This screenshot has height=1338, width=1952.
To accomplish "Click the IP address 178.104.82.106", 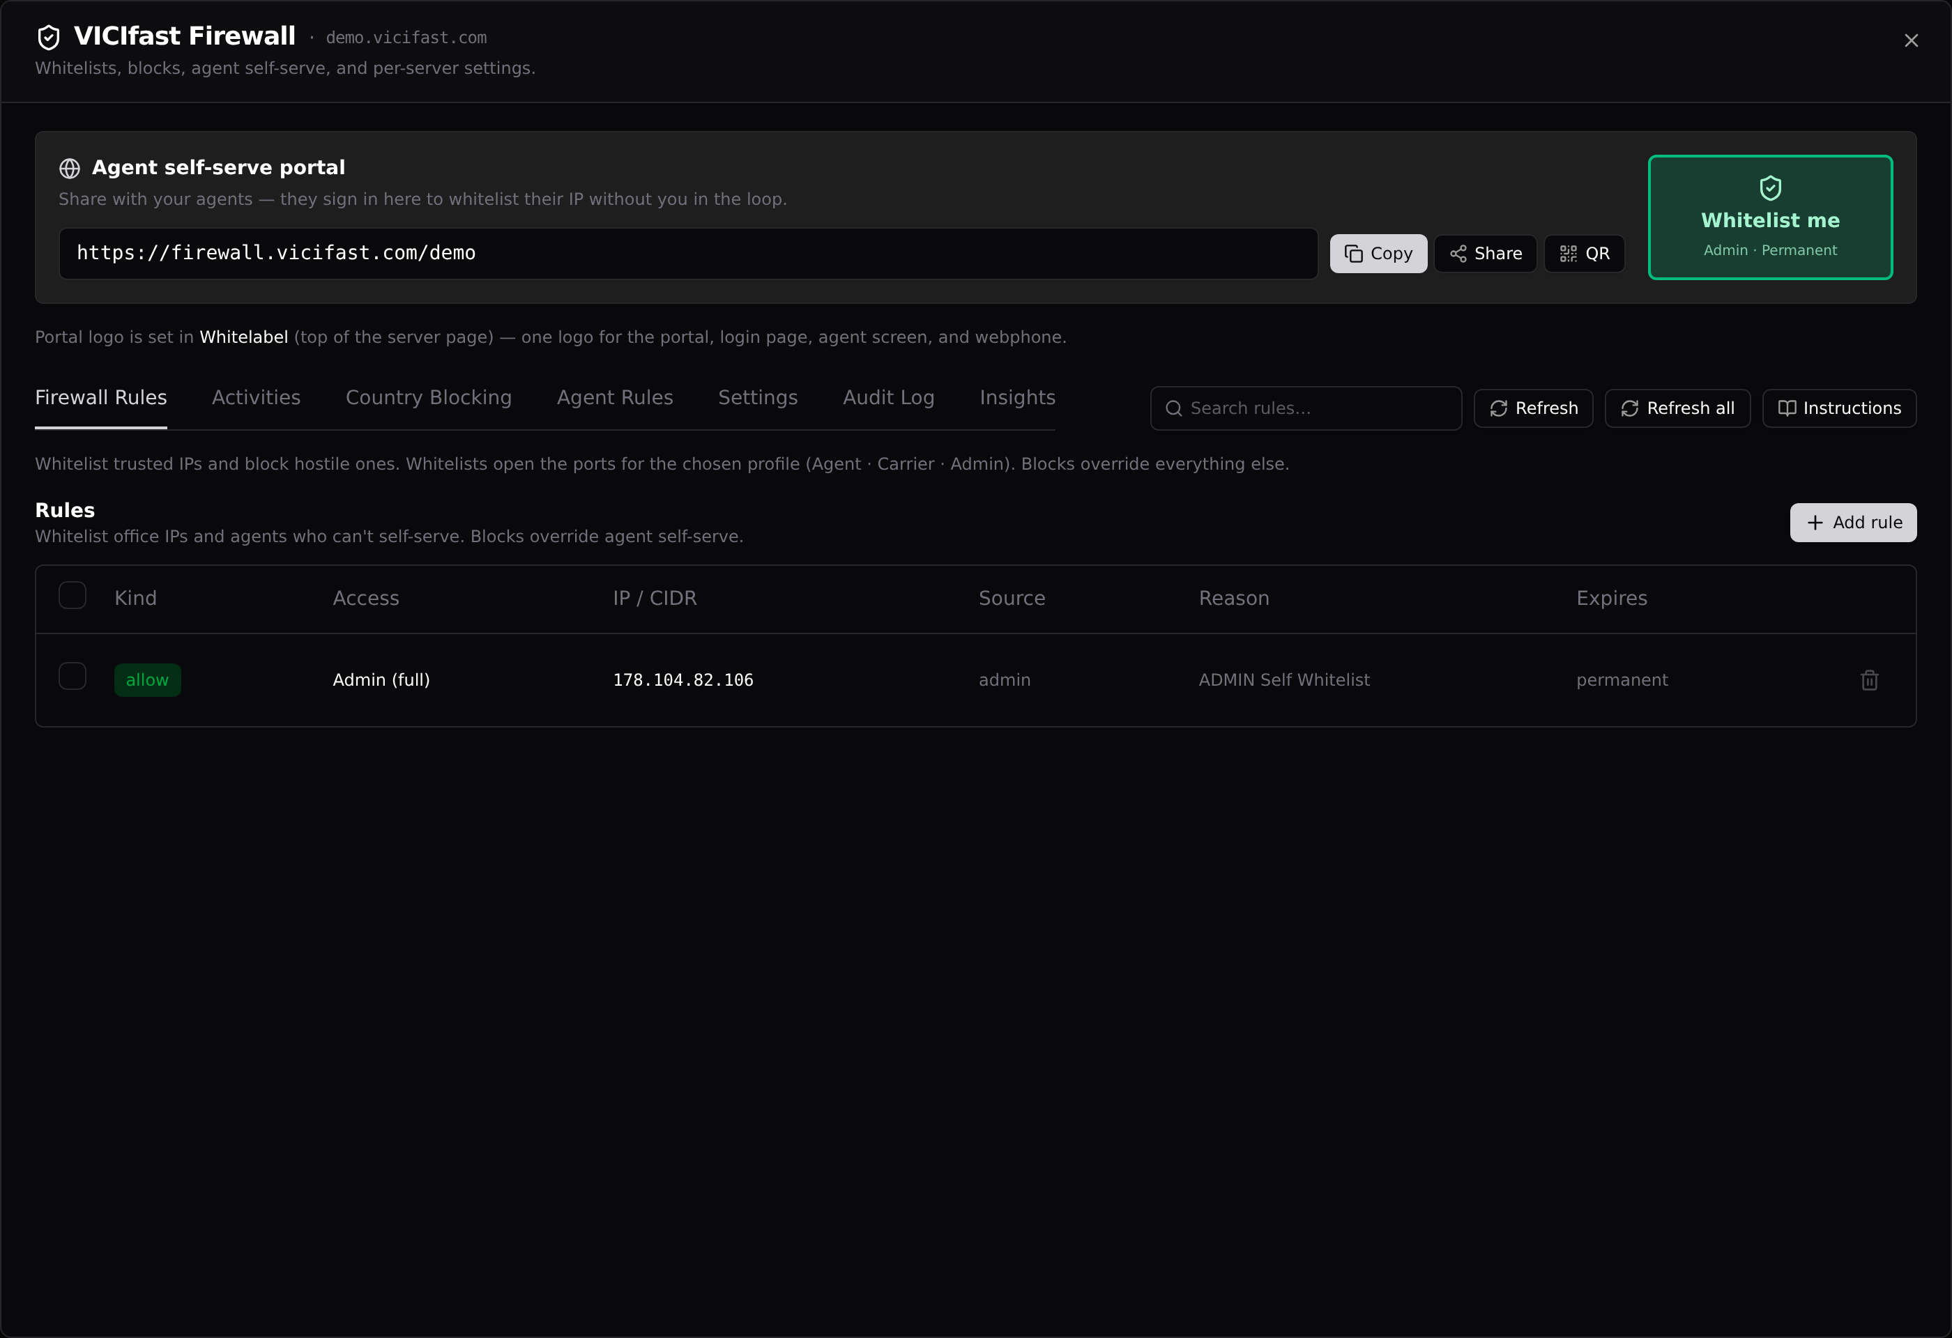I will pyautogui.click(x=683, y=680).
